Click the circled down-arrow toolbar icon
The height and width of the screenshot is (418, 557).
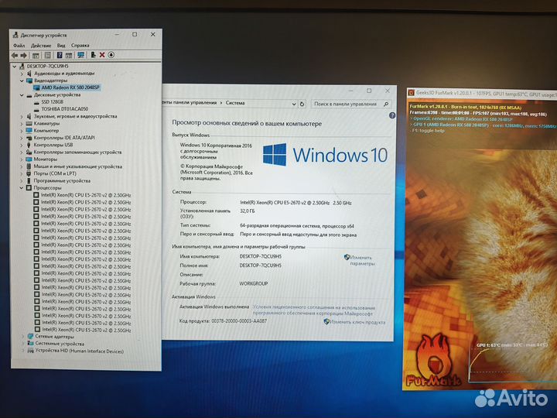[x=111, y=55]
